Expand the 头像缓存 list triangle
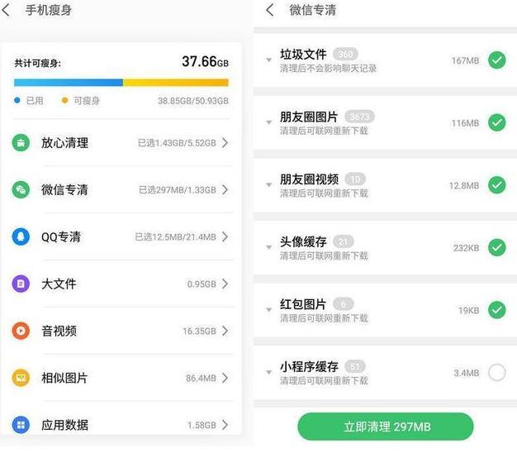Viewport: 517px width, 453px height. pyautogui.click(x=268, y=248)
